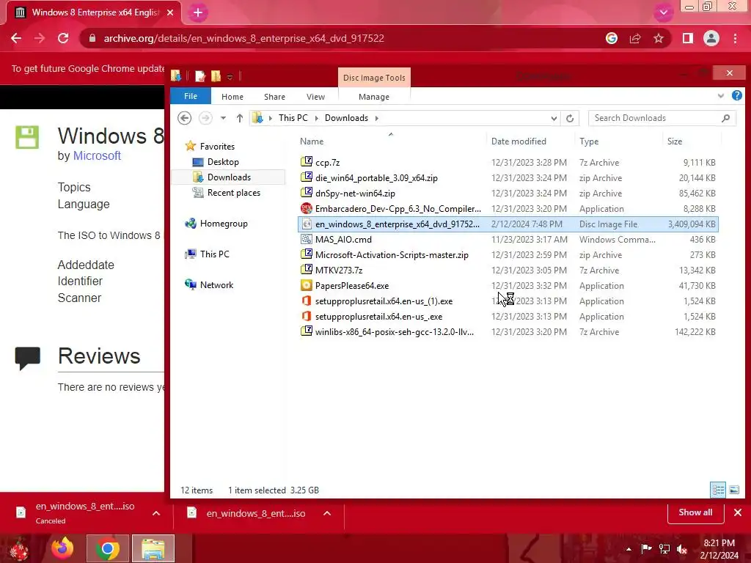The image size is (751, 563).
Task: Switch to the Home ribbon tab
Action: [x=232, y=97]
